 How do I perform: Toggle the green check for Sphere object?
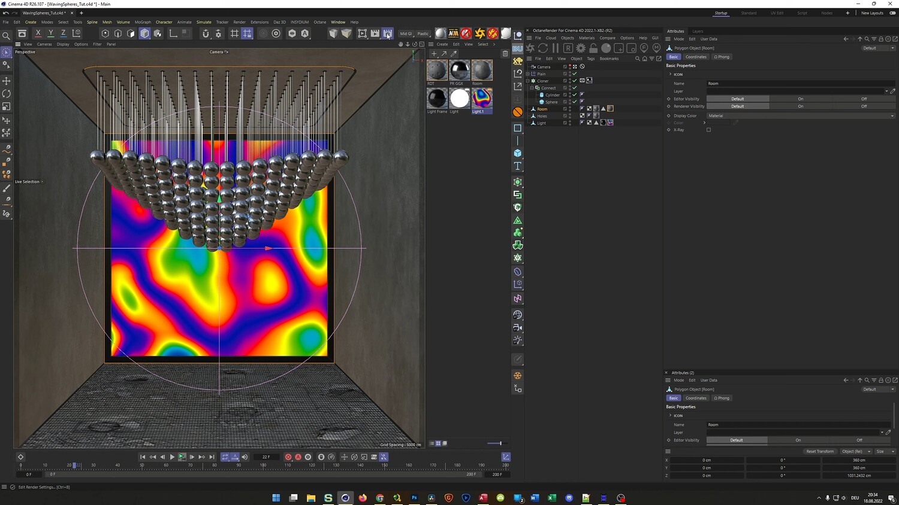(x=575, y=102)
